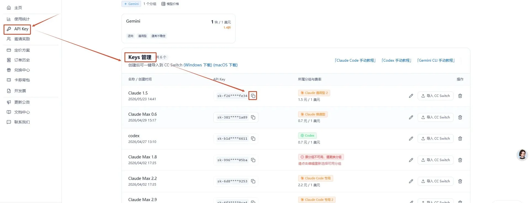Delete the Claude Max 0.6 key

(x=460, y=117)
